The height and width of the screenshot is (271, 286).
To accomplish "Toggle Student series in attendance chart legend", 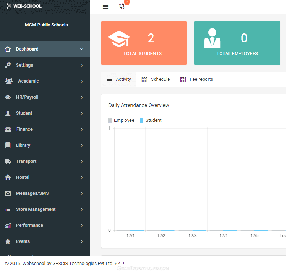I will pyautogui.click(x=151, y=120).
